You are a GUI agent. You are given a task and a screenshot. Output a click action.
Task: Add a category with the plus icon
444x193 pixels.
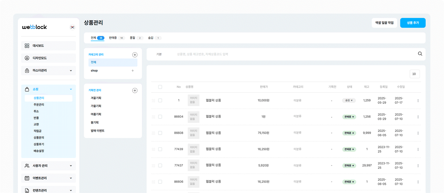coord(135,55)
